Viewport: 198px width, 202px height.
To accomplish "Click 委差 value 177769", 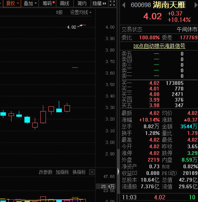I will [x=189, y=37].
